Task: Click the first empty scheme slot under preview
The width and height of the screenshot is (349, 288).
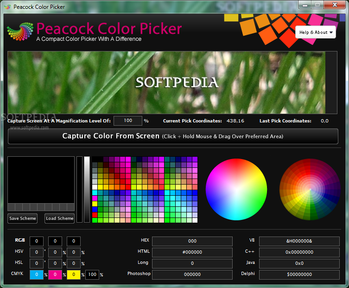Action: 11,207
